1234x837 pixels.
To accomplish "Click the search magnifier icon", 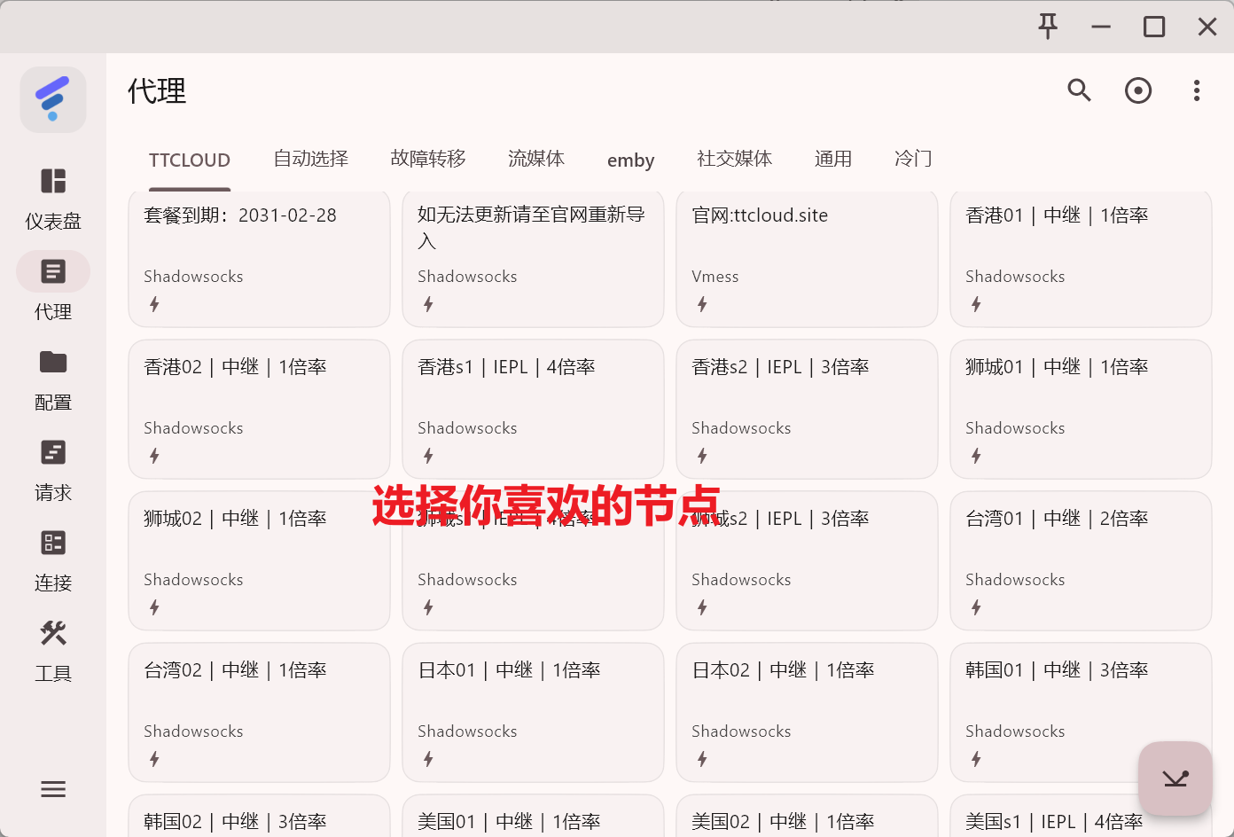I will click(1079, 90).
